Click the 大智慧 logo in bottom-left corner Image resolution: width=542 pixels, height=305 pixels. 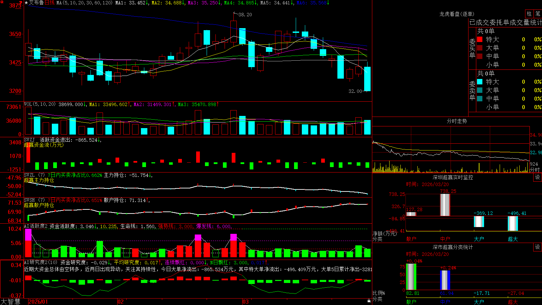11,301
